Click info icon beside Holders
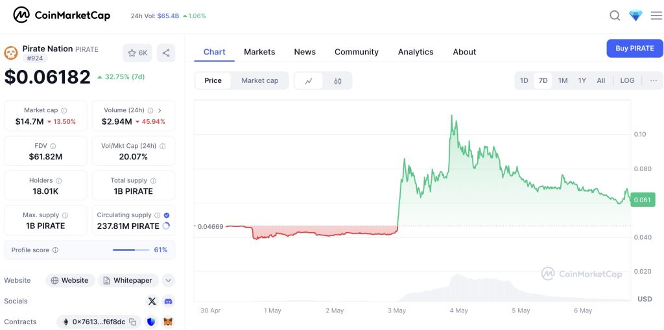Image resolution: width=664 pixels, height=330 pixels. tap(59, 180)
